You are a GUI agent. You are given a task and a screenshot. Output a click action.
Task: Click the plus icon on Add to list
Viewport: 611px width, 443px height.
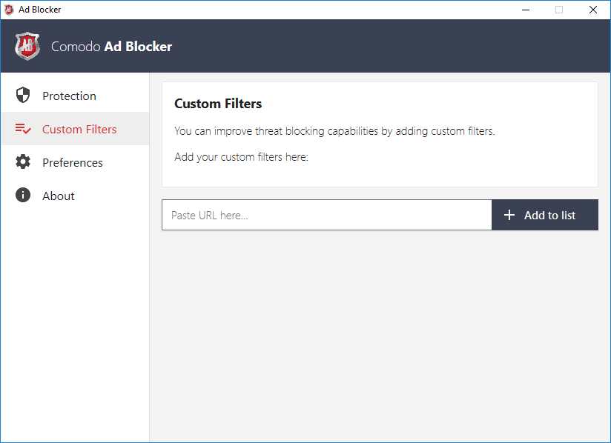coord(509,215)
